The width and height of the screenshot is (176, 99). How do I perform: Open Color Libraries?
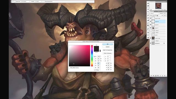[x=108, y=53]
